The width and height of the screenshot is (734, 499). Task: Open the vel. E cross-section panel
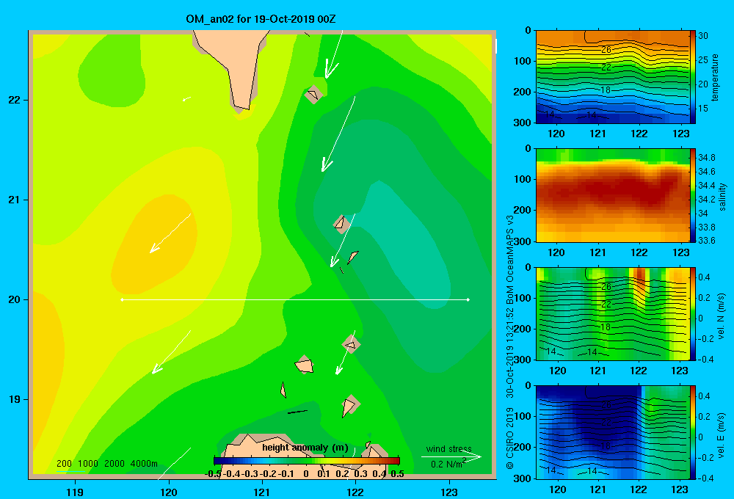point(612,432)
